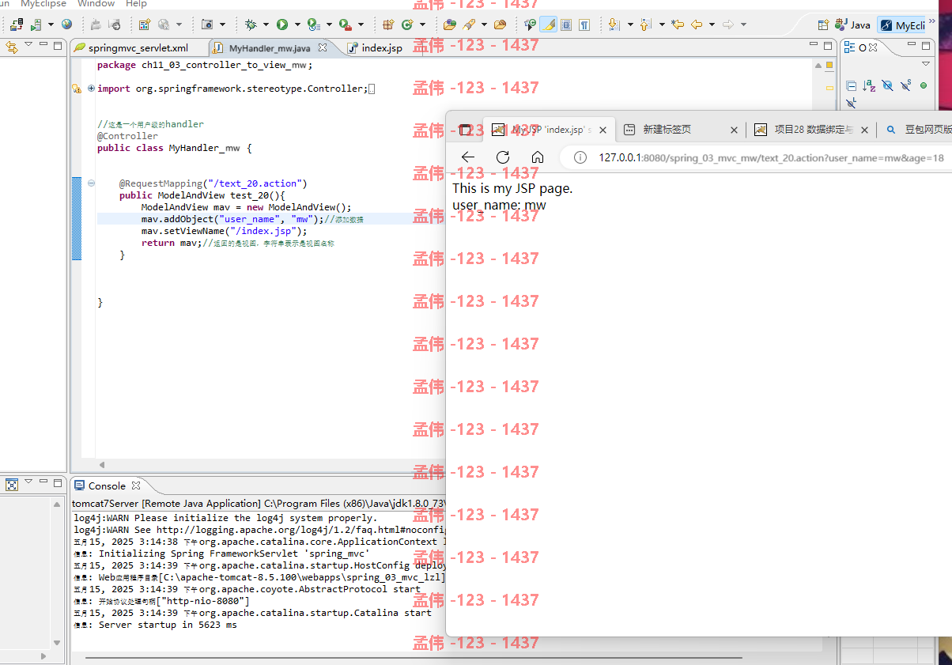Toggle alphabetical Sort in Outline panel
This screenshot has width=952, height=665.
coord(869,85)
